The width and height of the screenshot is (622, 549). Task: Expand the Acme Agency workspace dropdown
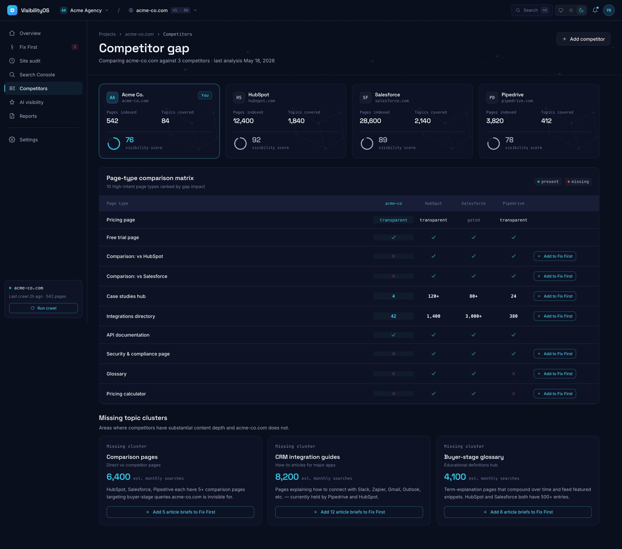tap(84, 10)
